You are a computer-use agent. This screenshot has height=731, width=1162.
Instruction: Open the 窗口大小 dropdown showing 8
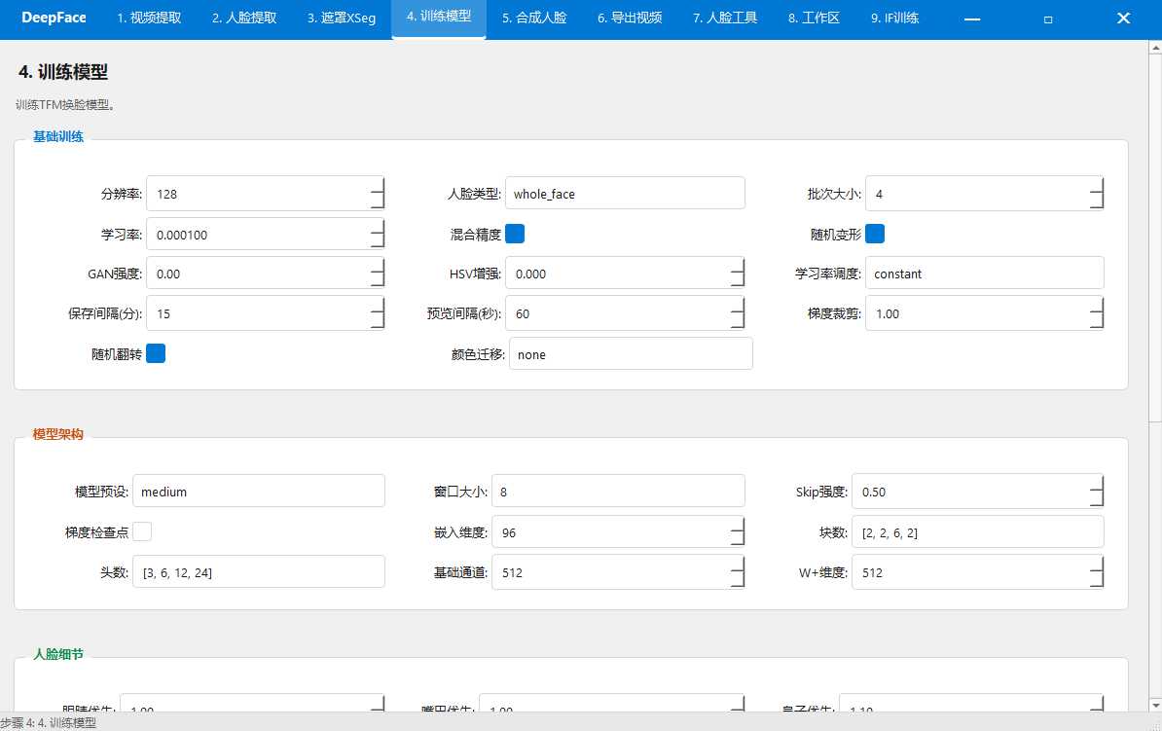coord(618,492)
